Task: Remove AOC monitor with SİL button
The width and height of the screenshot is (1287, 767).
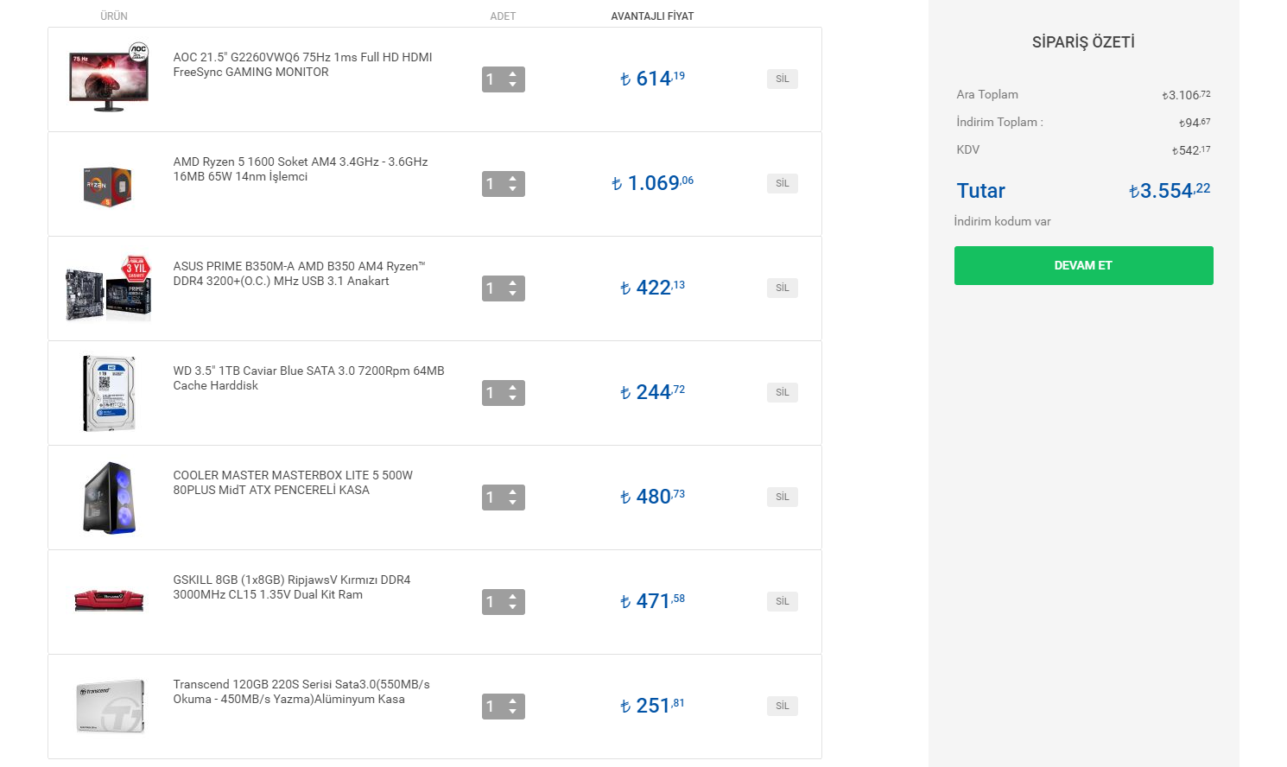Action: (782, 79)
